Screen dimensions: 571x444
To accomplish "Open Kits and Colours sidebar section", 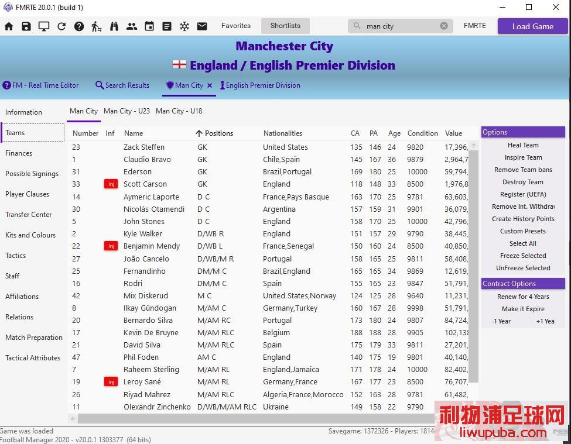I will tap(30, 235).
